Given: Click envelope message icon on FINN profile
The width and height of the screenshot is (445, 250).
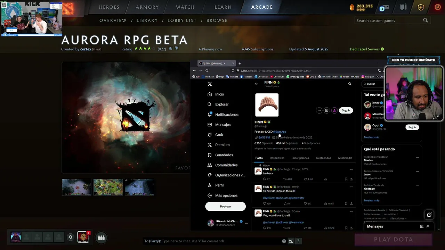Looking at the screenshot, I should (327, 110).
